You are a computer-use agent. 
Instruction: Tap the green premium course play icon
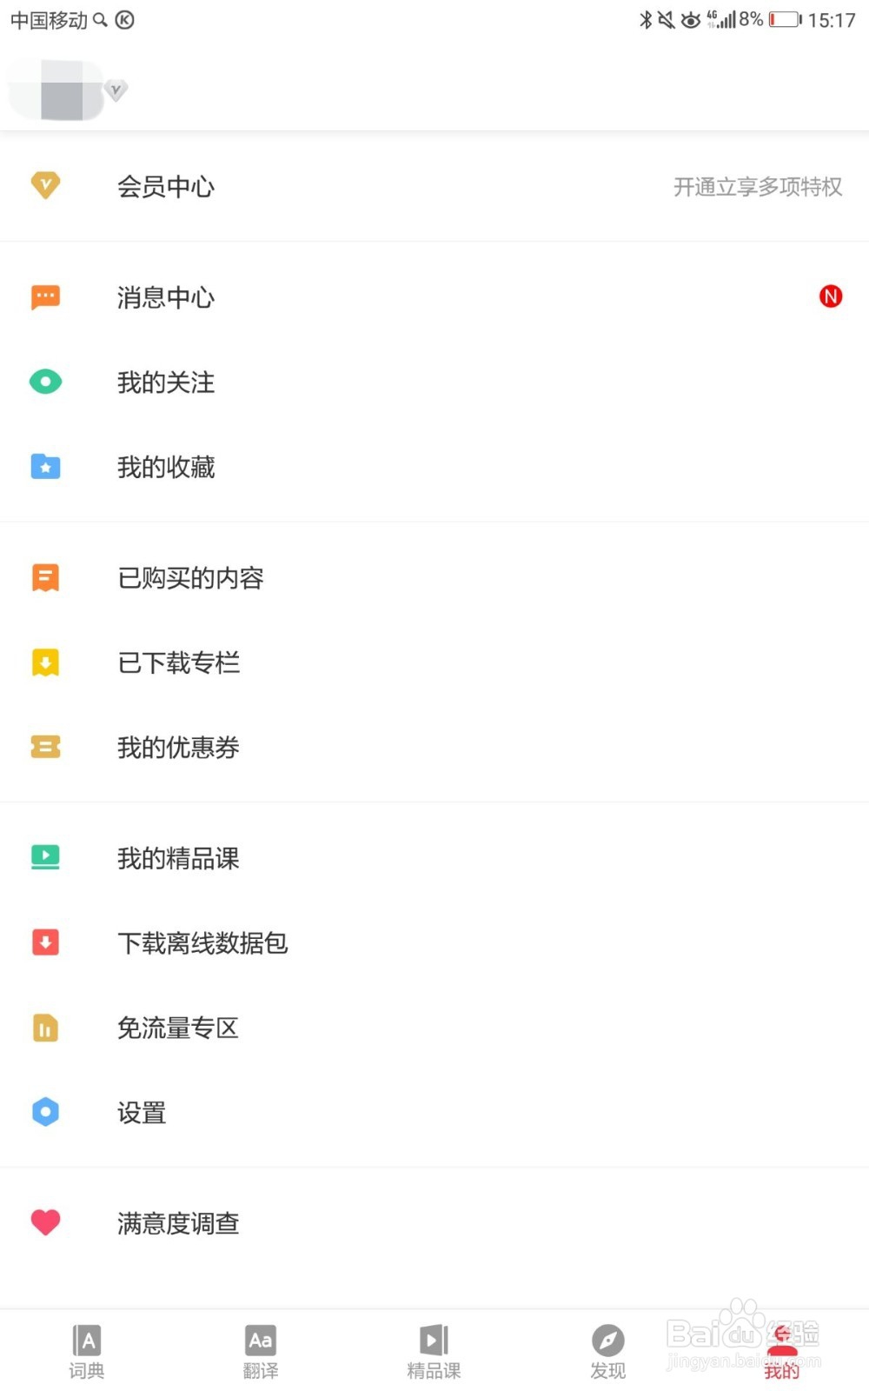click(x=45, y=857)
